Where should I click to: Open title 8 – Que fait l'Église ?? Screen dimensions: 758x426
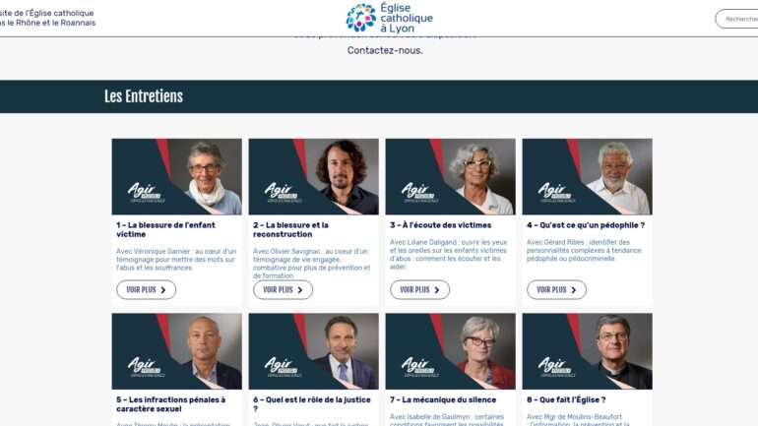[x=566, y=399]
